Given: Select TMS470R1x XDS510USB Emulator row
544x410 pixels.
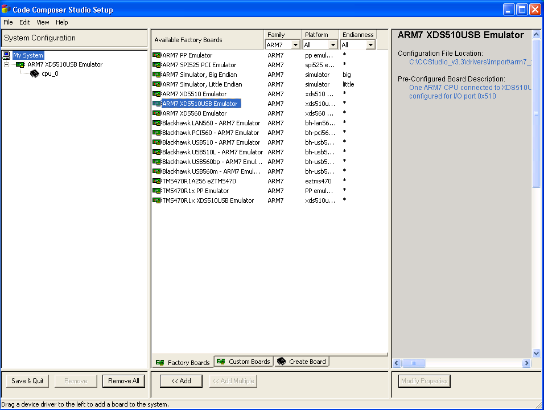Looking at the screenshot, I should pyautogui.click(x=270, y=200).
